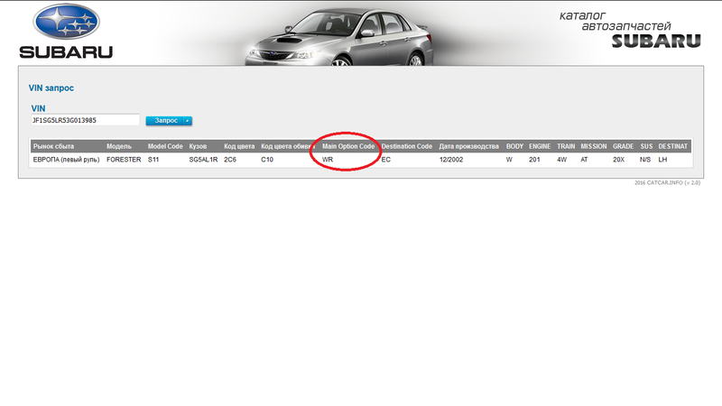This screenshot has width=722, height=406.
Task: Select the 'SG5AL1R' body cell
Action: coord(203,160)
